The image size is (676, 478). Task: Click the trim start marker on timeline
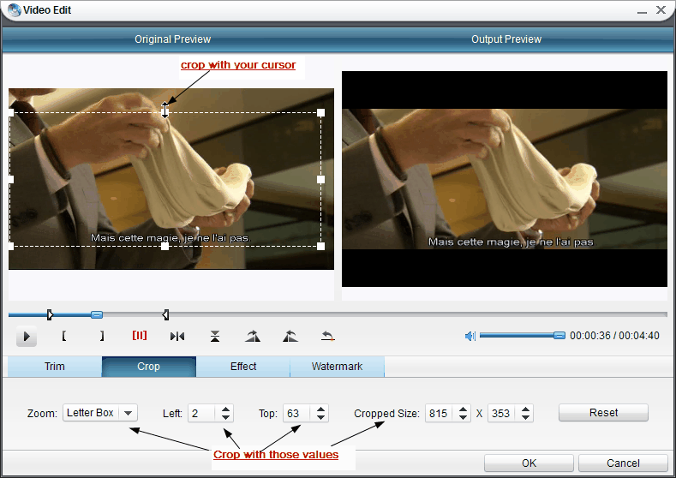[x=50, y=314]
